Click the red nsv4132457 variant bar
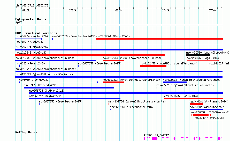Image resolution: width=230 pixels, height=141 pixels. click(x=153, y=66)
